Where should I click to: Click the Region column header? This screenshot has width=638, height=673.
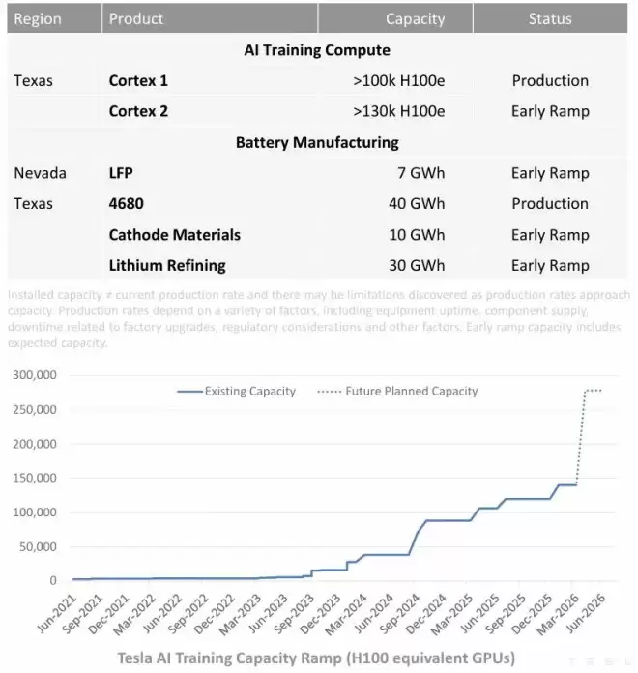click(x=54, y=18)
